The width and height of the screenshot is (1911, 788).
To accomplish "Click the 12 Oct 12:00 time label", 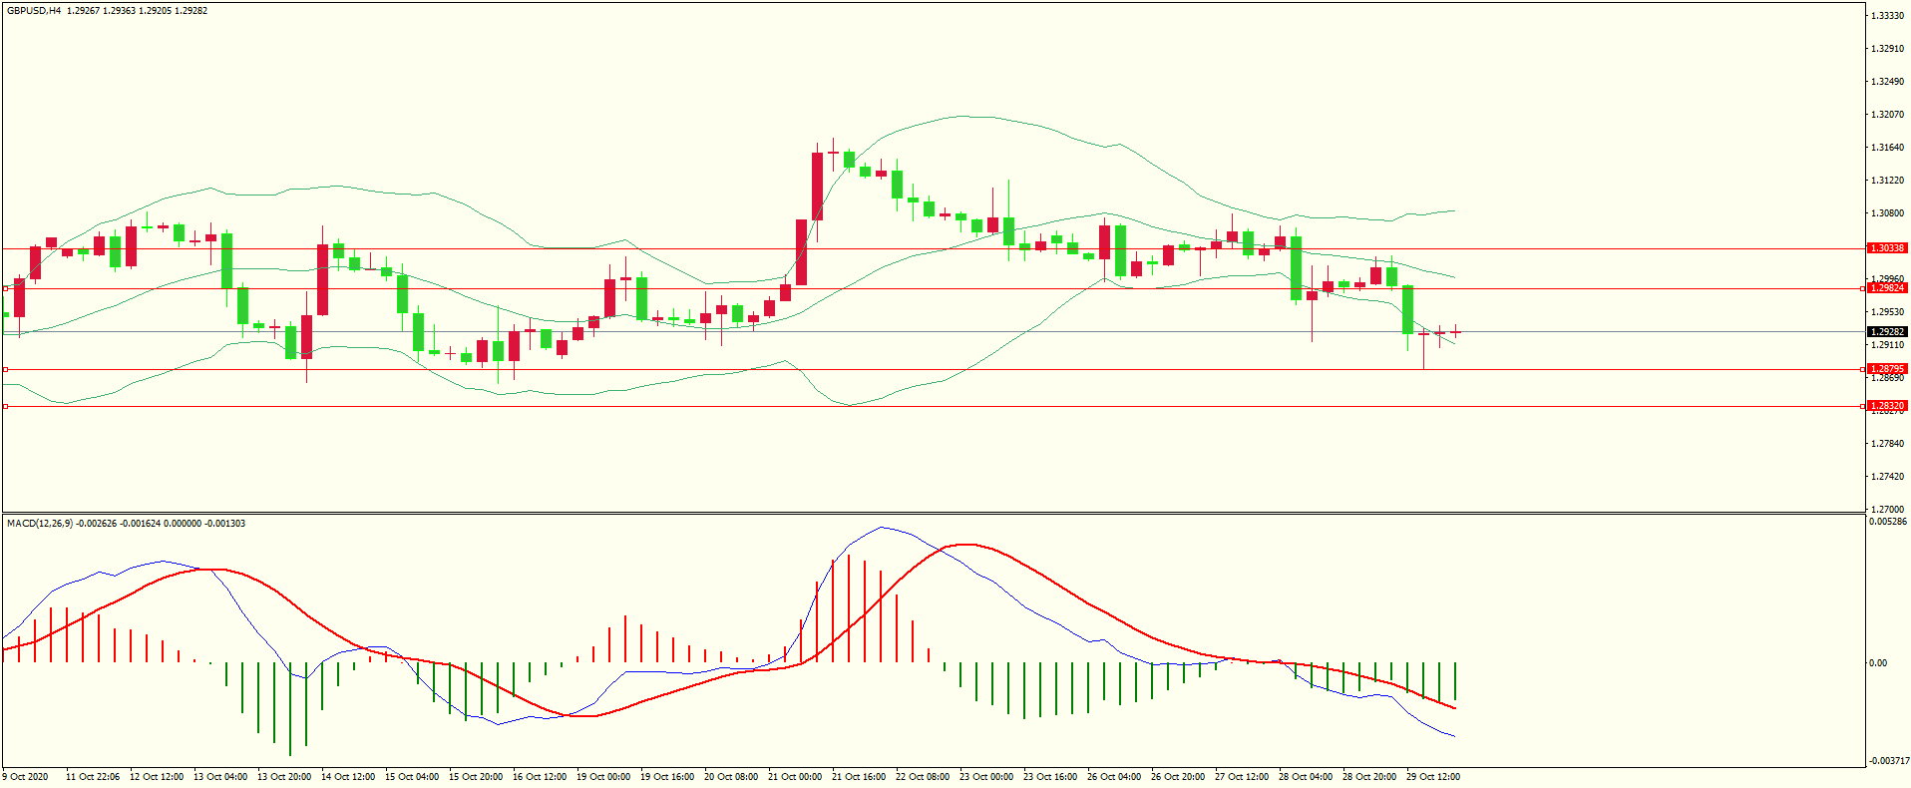I will click(157, 777).
